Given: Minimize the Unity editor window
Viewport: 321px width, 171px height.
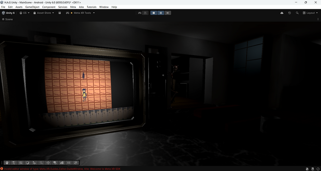Looking at the screenshot, I should pos(296,2).
